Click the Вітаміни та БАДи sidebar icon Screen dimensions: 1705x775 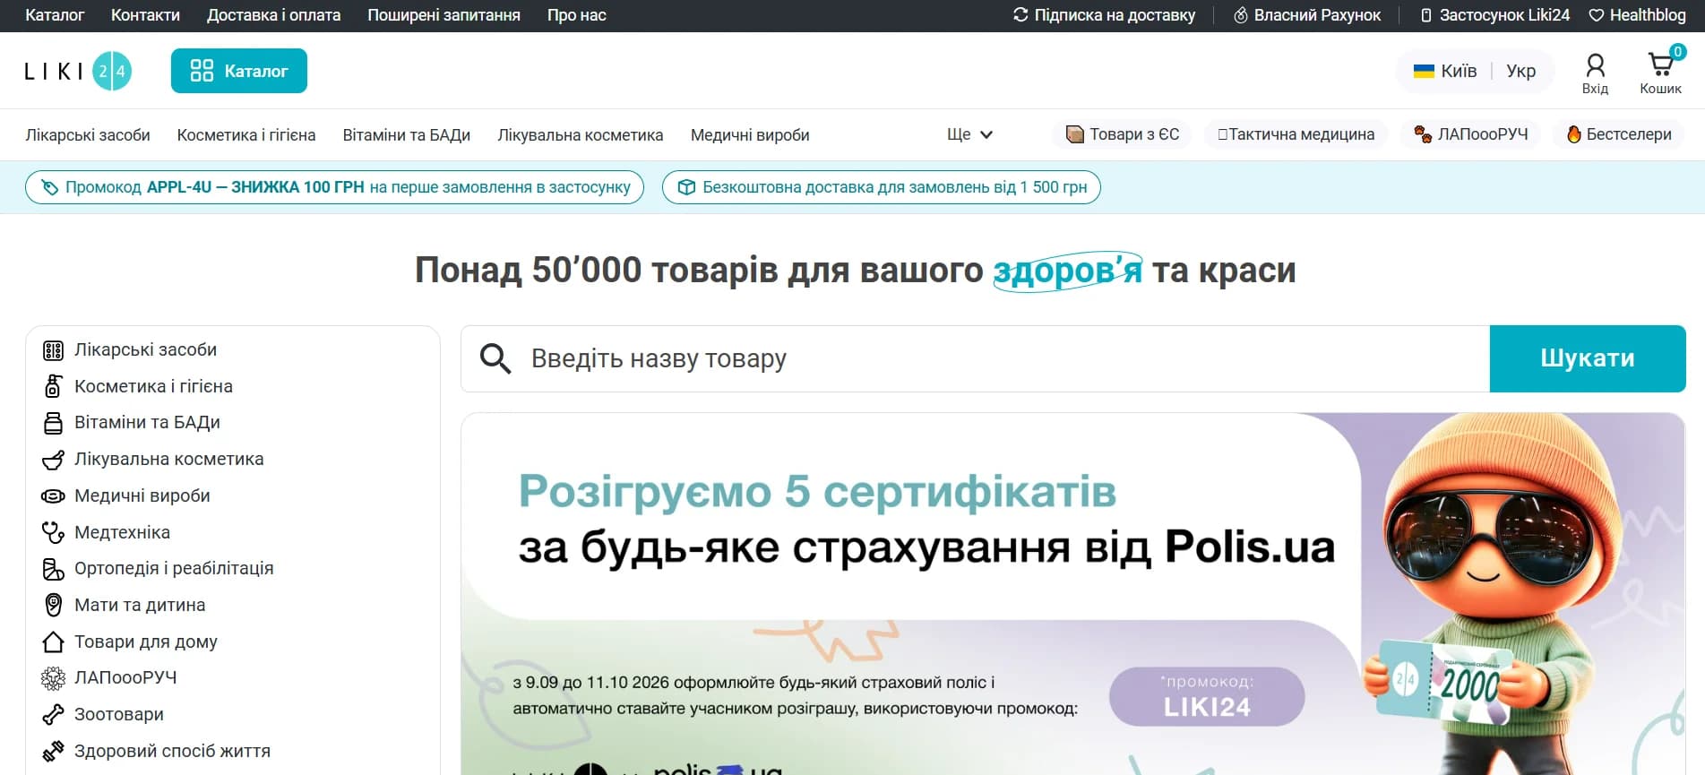pyautogui.click(x=53, y=423)
